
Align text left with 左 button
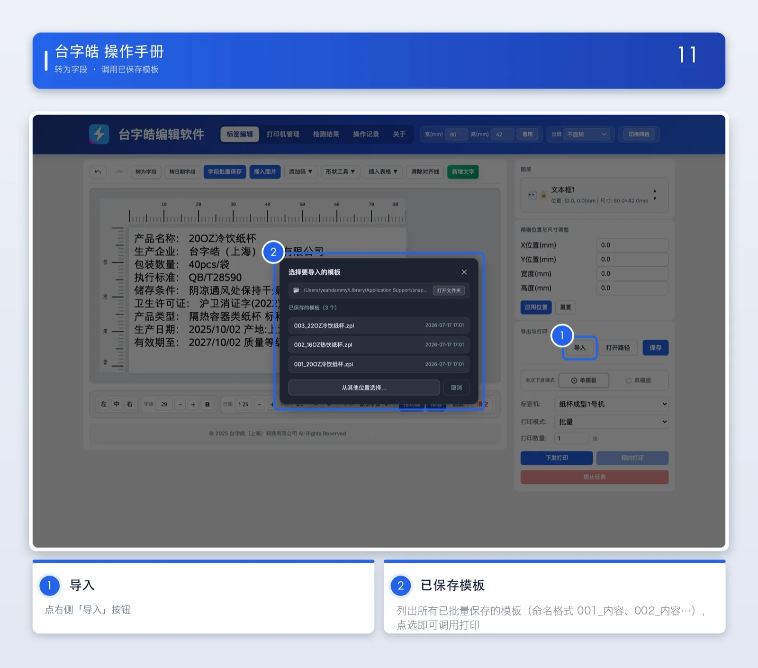103,404
